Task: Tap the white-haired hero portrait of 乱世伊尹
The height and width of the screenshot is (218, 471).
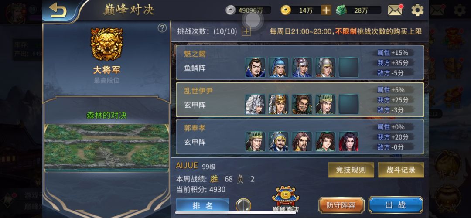Action: point(255,105)
